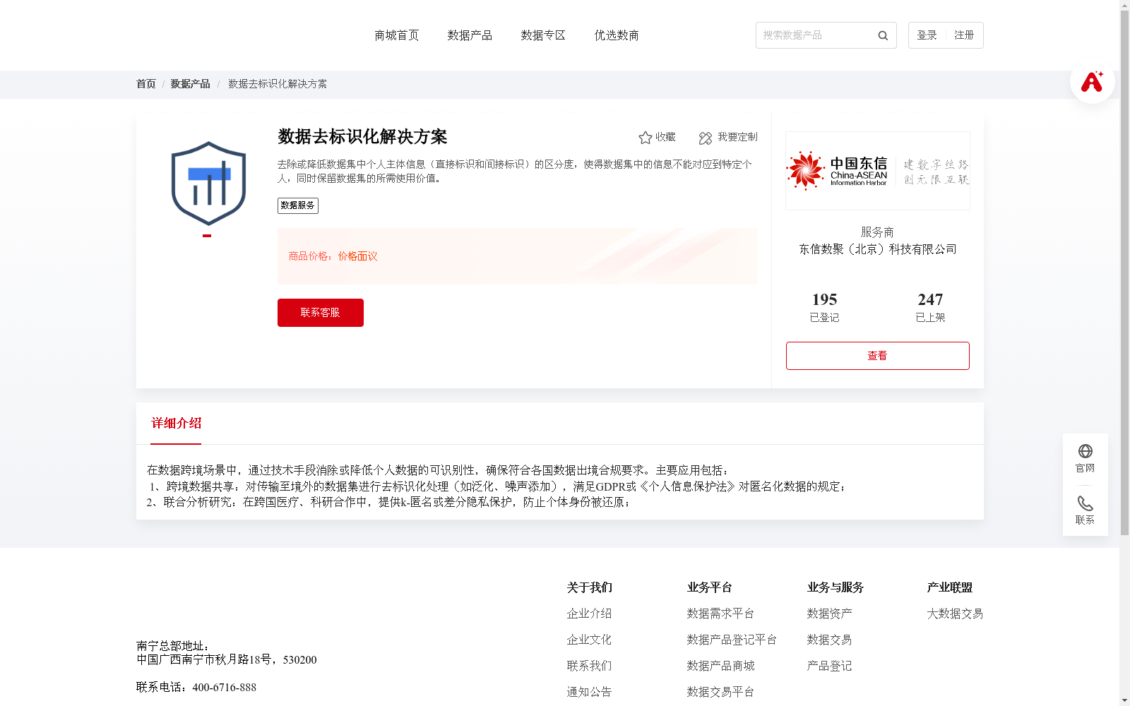
Task: Open footer link 数据交易平台
Action: (720, 692)
